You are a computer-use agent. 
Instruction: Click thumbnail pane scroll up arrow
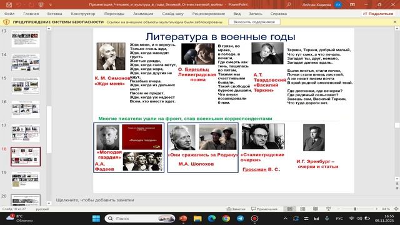pos(49,29)
